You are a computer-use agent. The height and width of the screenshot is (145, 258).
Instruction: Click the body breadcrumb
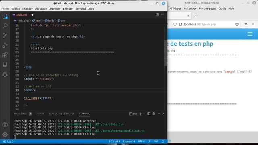click(49, 21)
